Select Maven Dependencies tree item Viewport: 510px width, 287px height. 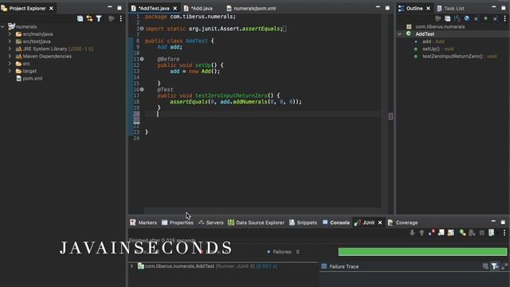point(44,57)
